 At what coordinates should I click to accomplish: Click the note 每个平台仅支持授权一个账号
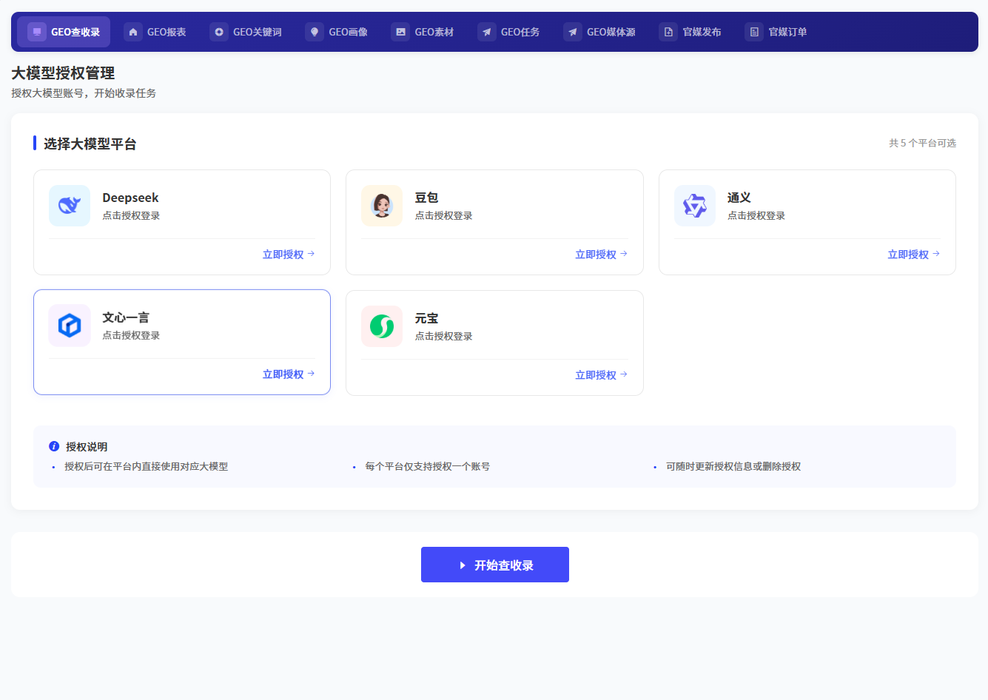(427, 467)
